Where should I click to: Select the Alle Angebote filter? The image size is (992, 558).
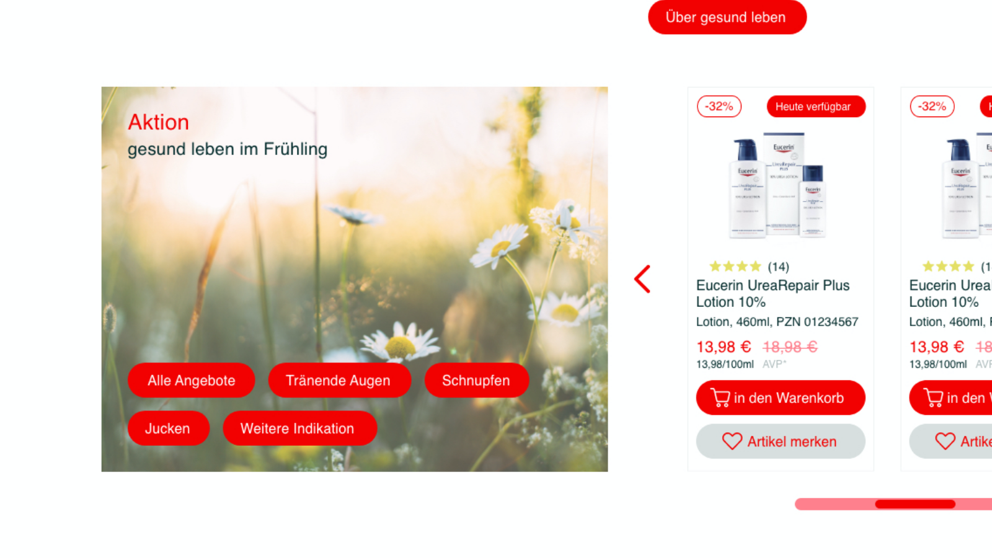pyautogui.click(x=191, y=380)
